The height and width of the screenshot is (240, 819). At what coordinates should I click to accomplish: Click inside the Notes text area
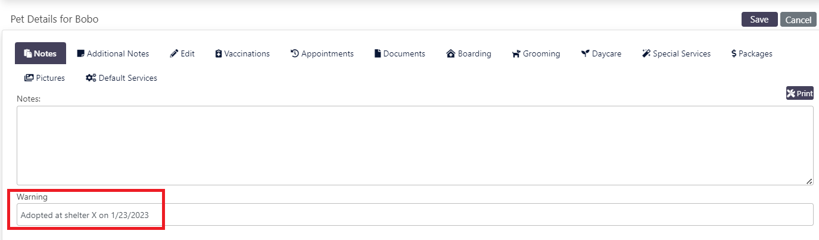(x=415, y=146)
